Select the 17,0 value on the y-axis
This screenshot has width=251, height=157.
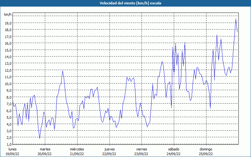coord(8,36)
